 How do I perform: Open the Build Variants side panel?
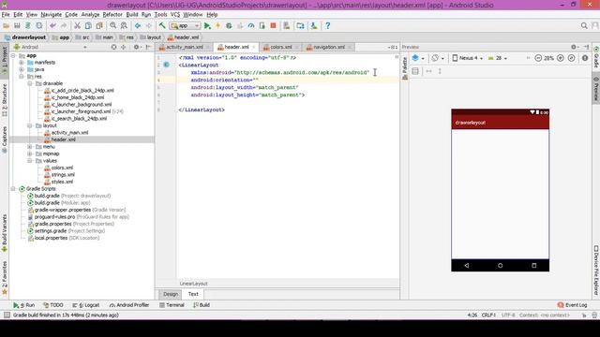[5, 233]
